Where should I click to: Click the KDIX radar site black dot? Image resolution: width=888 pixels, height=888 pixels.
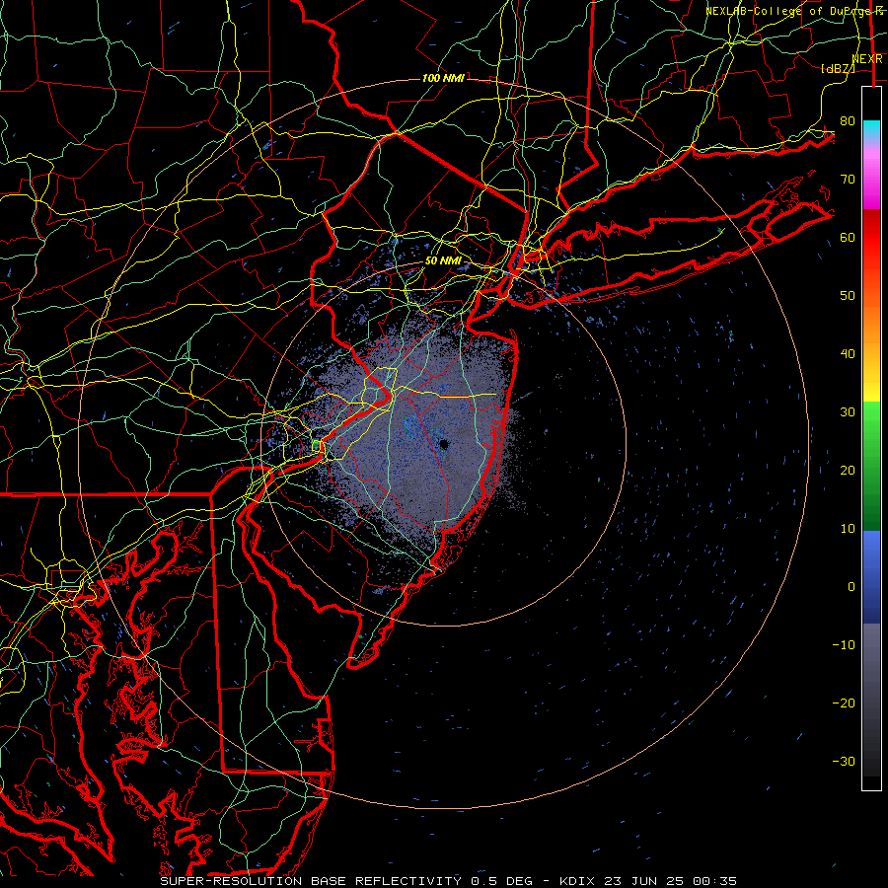click(443, 445)
